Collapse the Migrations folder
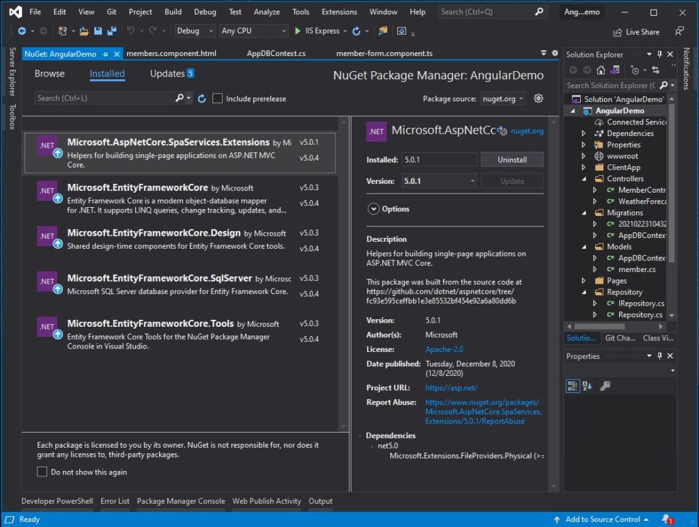The width and height of the screenshot is (699, 527). 584,213
